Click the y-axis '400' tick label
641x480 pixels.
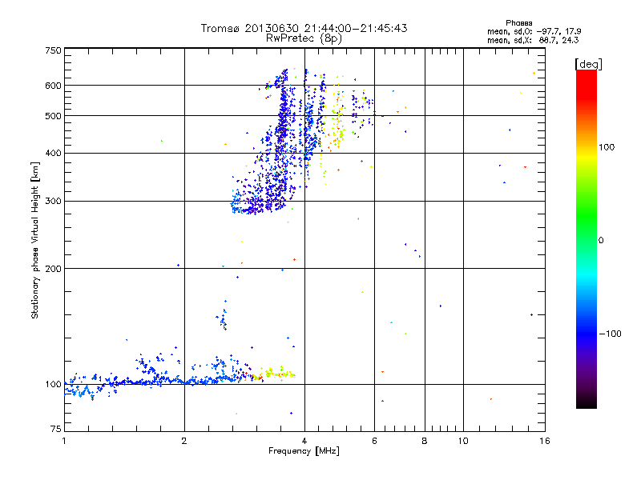coord(53,154)
